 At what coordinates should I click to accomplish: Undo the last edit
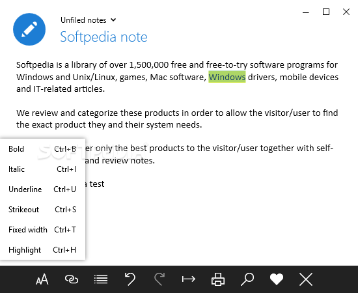pyautogui.click(x=130, y=279)
